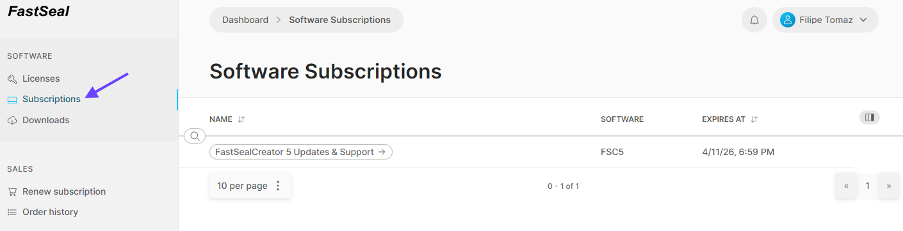Click the Downloads cloud icon
903x231 pixels.
click(12, 120)
